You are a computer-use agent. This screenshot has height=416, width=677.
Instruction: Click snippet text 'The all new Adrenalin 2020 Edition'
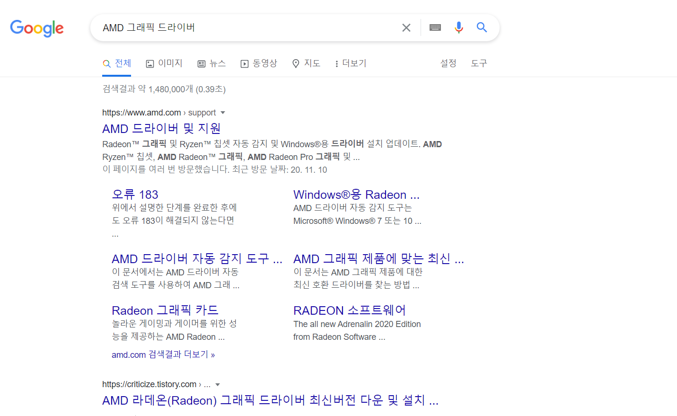(357, 324)
